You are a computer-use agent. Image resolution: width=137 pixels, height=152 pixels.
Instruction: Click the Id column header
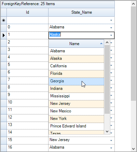click(27, 12)
